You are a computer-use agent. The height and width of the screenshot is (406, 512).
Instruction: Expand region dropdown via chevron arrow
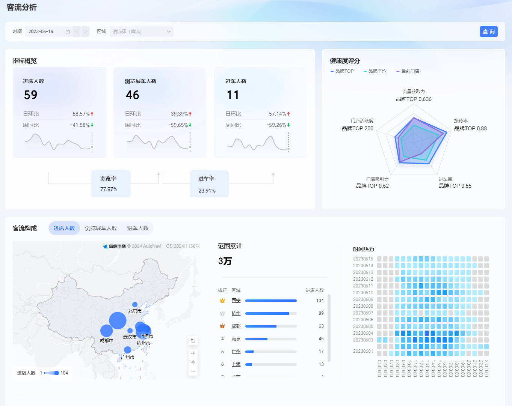[169, 32]
